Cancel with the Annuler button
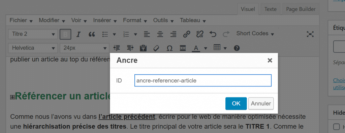This screenshot has height=133, width=345. click(261, 104)
